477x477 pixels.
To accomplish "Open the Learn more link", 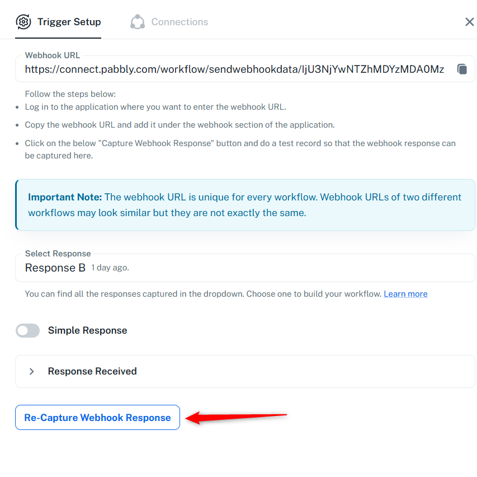I will click(405, 294).
